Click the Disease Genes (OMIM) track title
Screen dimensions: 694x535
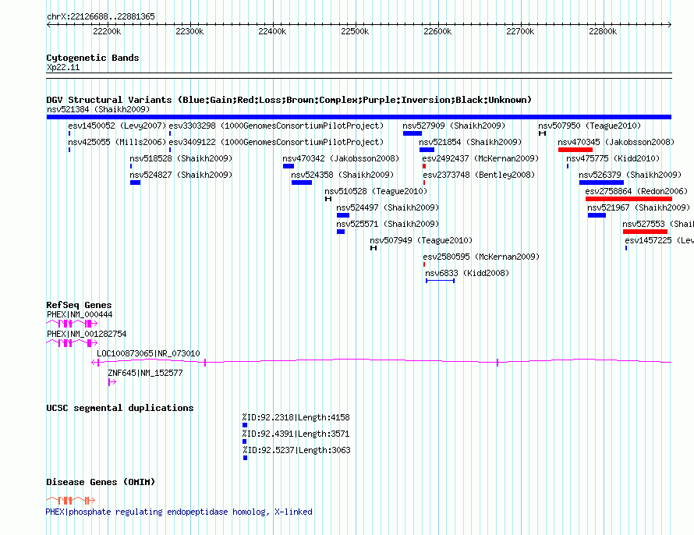tap(101, 482)
